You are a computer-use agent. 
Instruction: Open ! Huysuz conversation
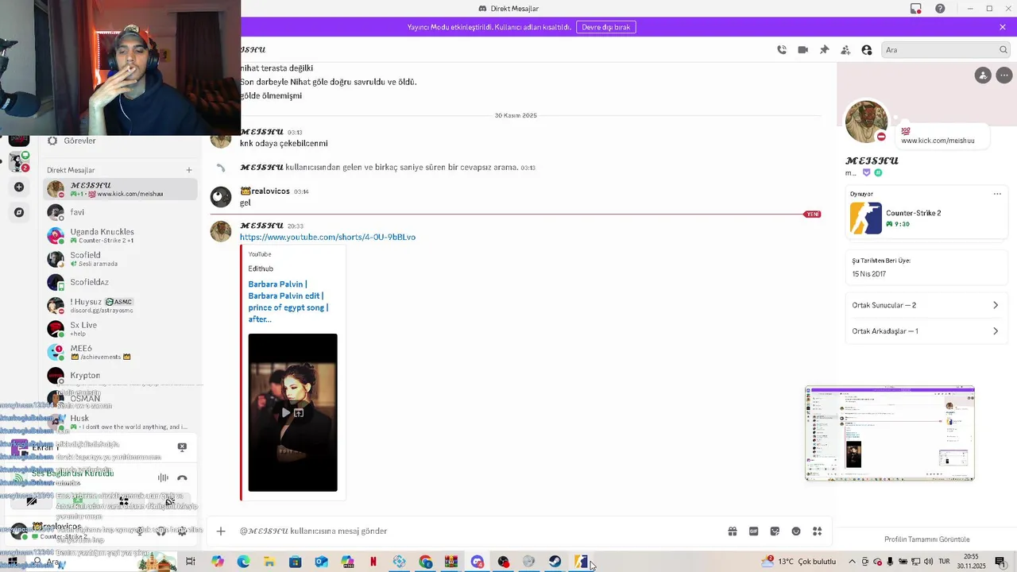pos(121,306)
